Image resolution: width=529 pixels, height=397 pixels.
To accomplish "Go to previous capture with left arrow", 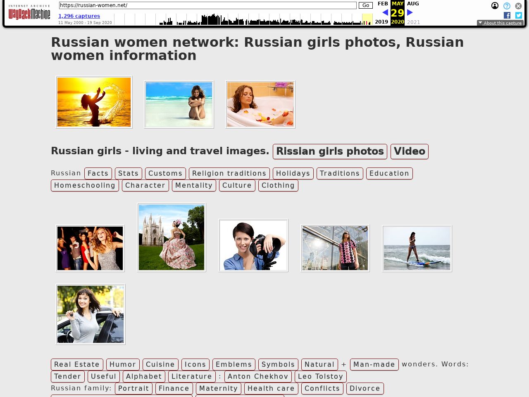I will coord(385,12).
